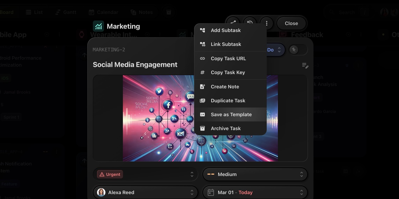
Task: Choose Save as Template menu item
Action: tap(231, 114)
